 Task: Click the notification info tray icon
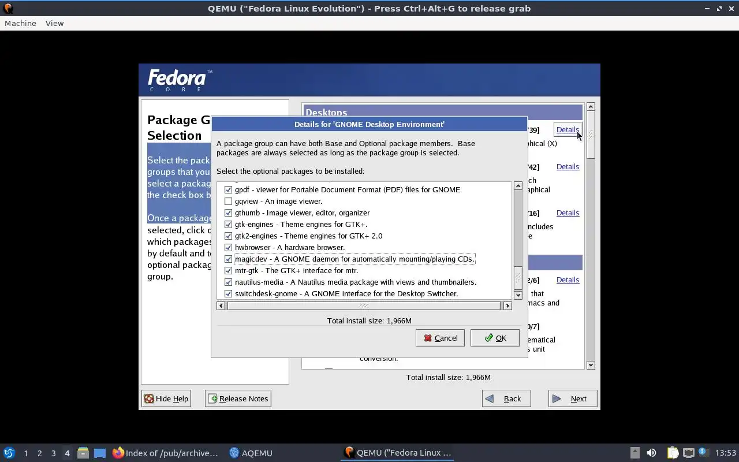(x=703, y=452)
